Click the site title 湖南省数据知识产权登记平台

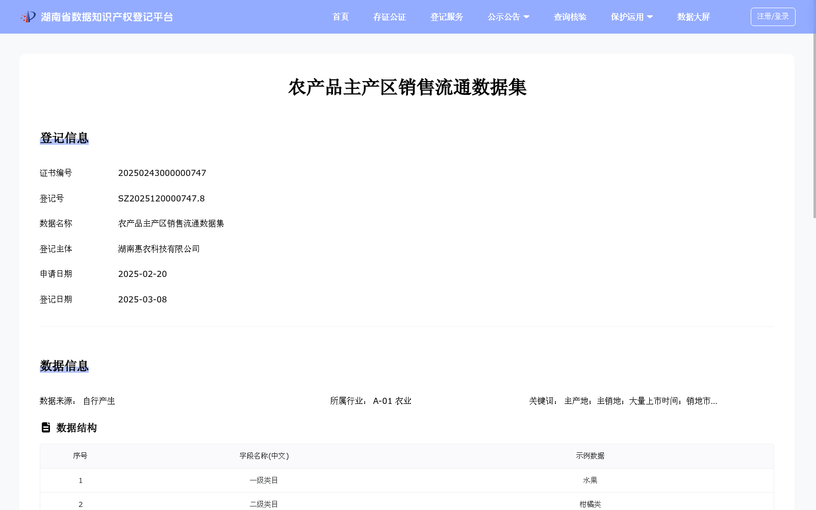tap(107, 17)
